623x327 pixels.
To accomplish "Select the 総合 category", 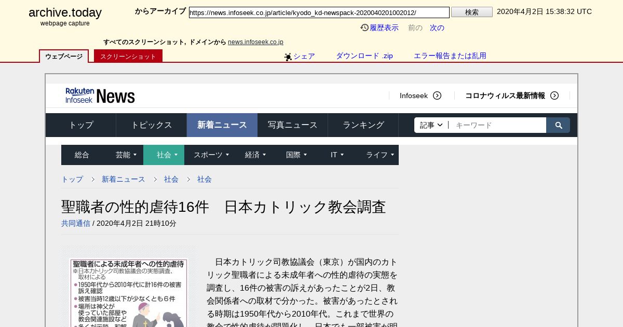I will coord(82,155).
